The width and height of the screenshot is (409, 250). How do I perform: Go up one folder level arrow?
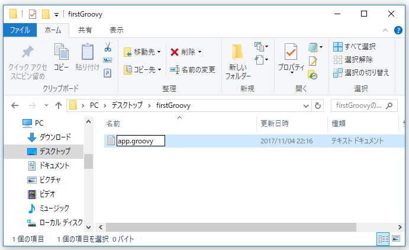(x=59, y=105)
